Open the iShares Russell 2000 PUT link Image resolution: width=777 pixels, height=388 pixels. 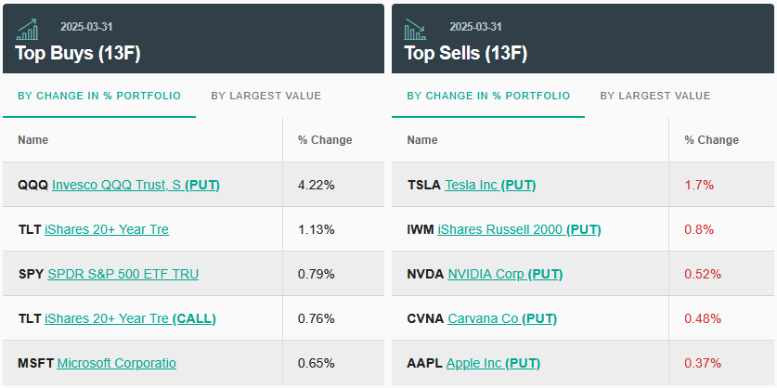point(519,229)
